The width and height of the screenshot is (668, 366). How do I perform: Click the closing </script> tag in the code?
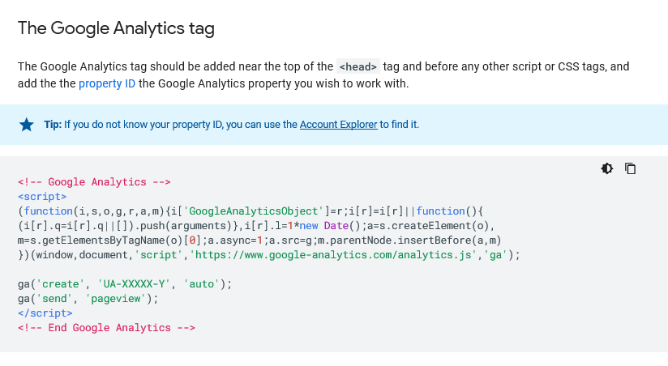(45, 313)
